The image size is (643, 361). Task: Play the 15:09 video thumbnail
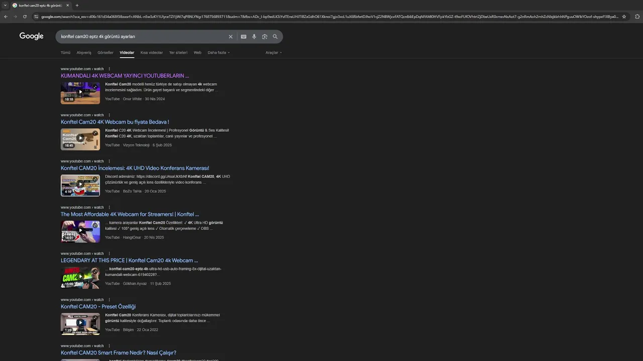coord(80,277)
